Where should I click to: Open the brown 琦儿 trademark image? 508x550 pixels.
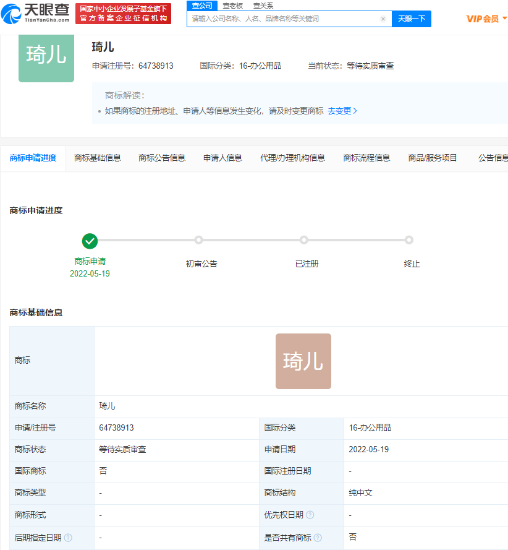(303, 361)
